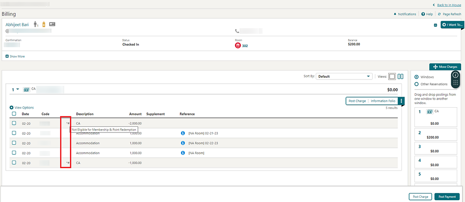Click Information Folio in window toolbar
The height and width of the screenshot is (202, 465).
tap(383, 101)
